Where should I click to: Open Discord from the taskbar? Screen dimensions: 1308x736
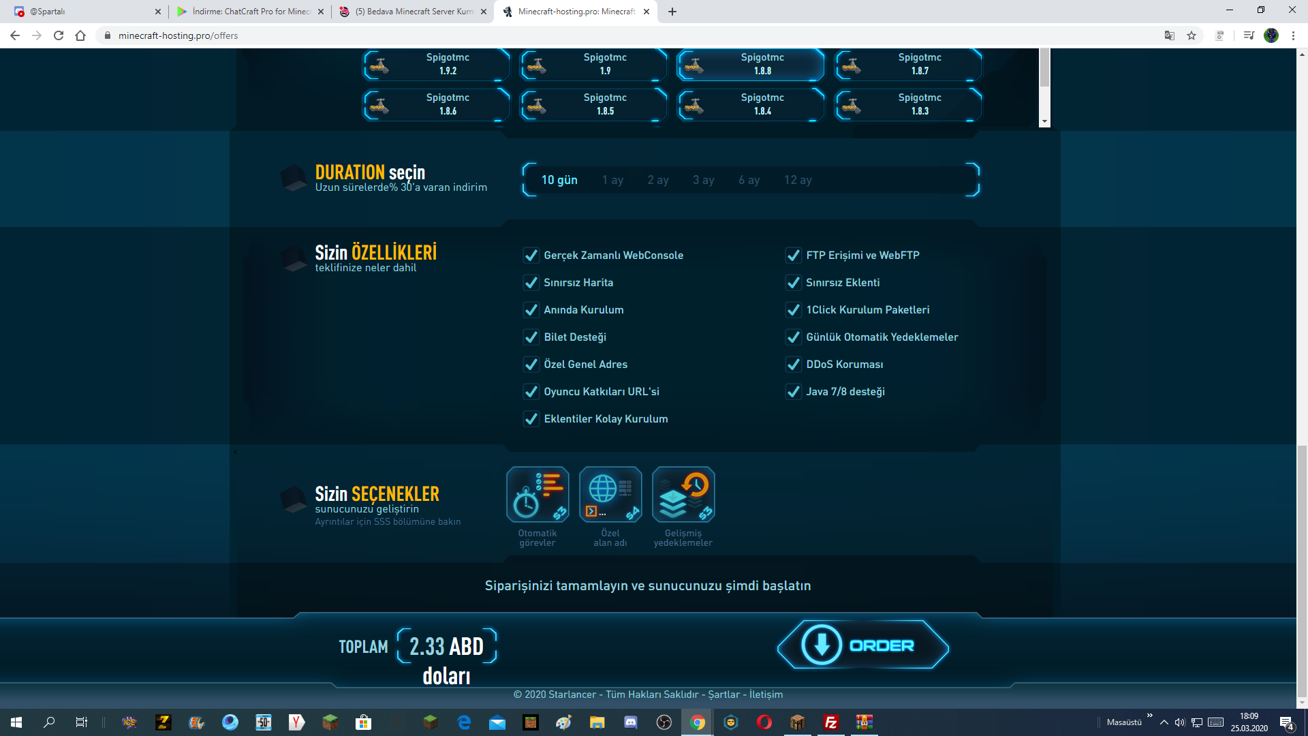(x=631, y=722)
